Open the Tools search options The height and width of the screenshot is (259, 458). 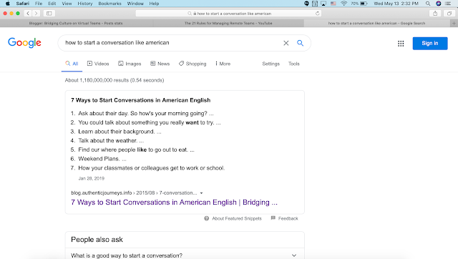(294, 64)
